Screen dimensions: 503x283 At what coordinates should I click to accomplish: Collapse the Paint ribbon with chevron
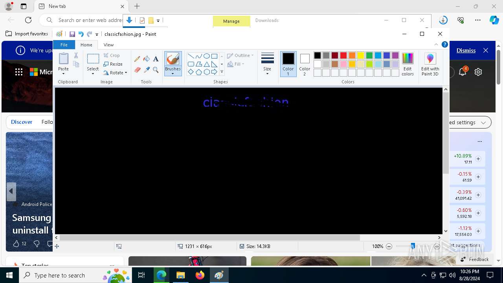coord(436,44)
